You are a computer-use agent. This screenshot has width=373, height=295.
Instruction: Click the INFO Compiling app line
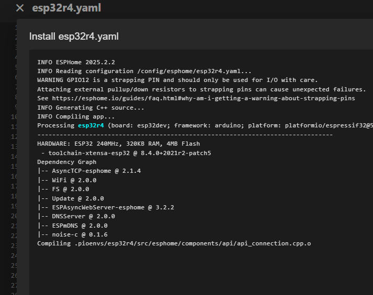[76, 116]
